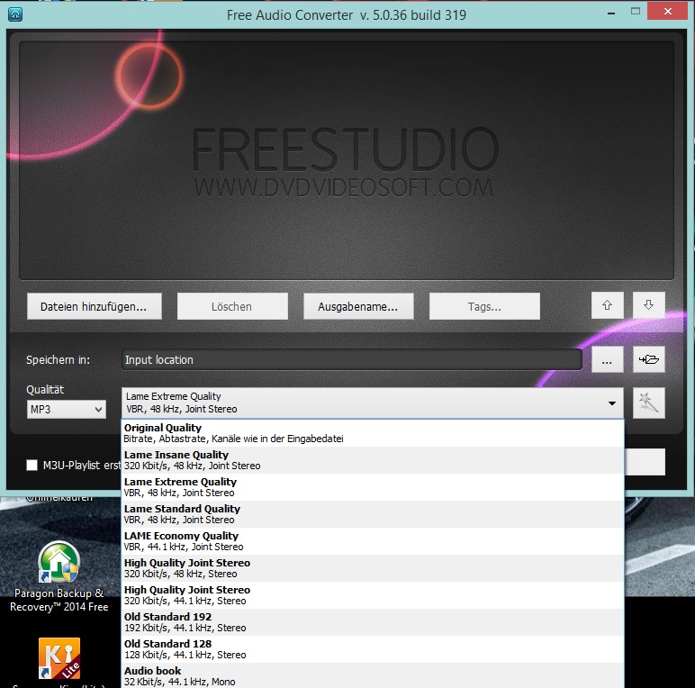
Task: Close the Free Audio Converter window
Action: tap(667, 11)
